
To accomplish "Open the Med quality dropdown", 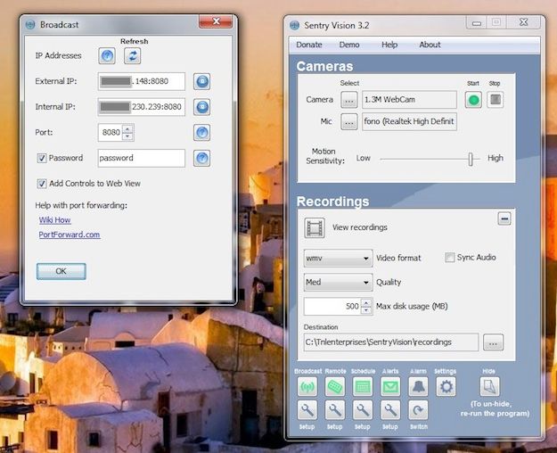I will 338,283.
